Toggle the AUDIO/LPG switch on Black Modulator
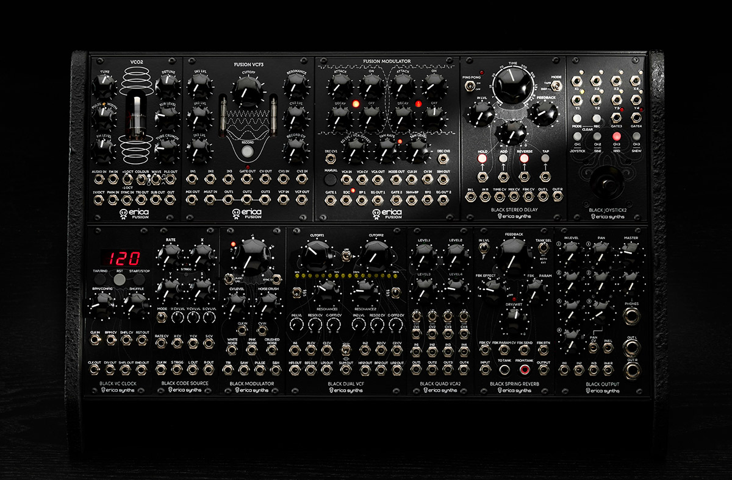The height and width of the screenshot is (480, 732). 229,278
